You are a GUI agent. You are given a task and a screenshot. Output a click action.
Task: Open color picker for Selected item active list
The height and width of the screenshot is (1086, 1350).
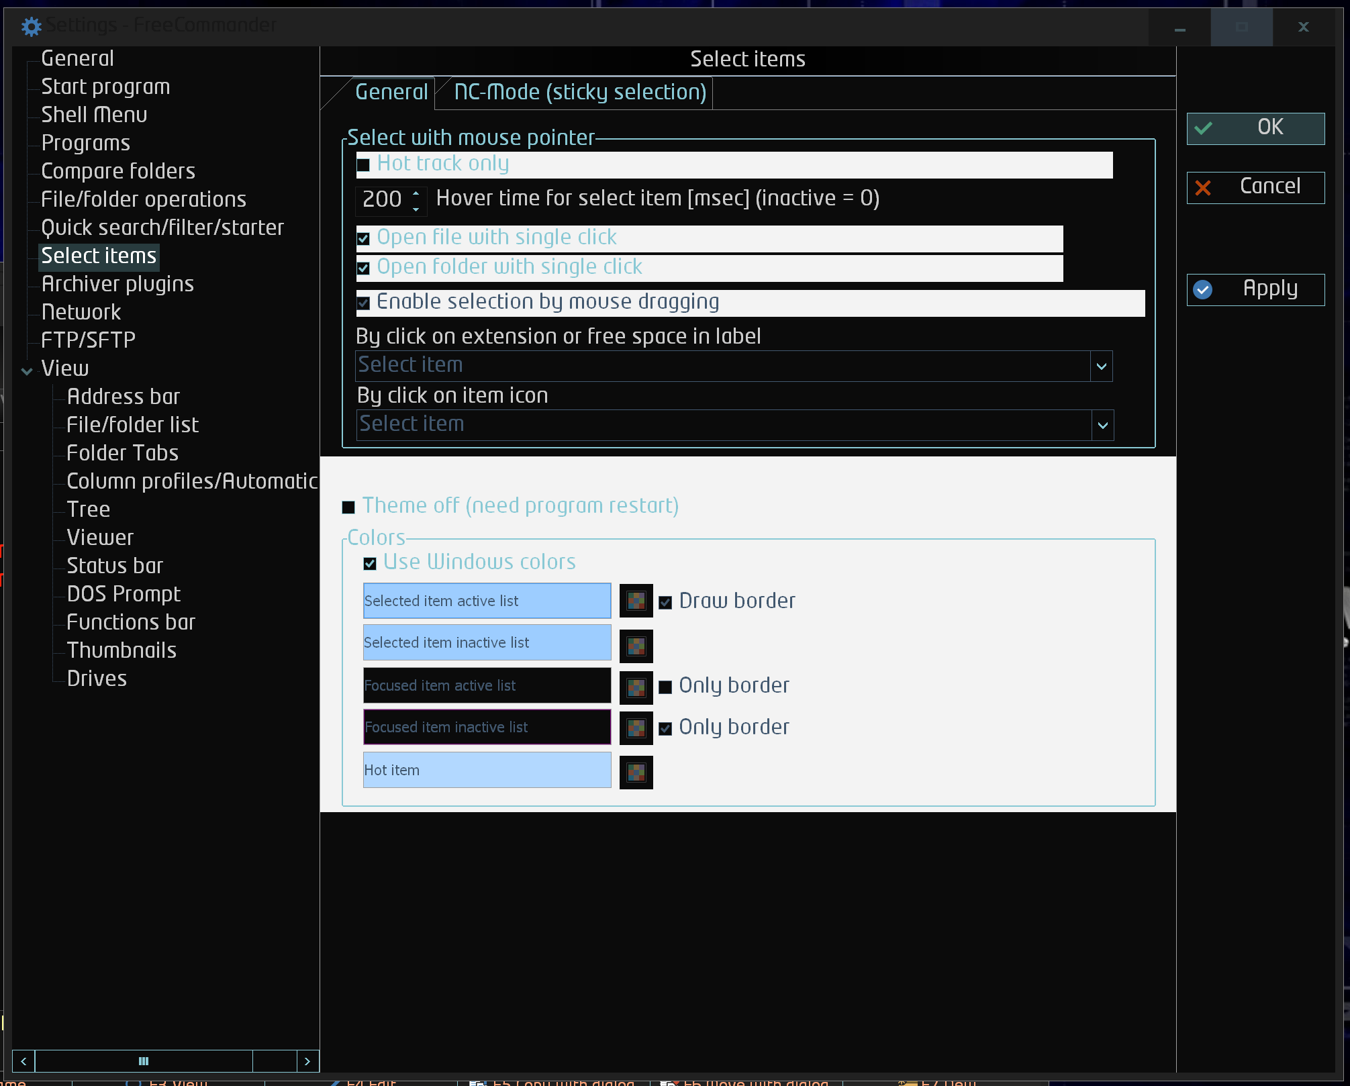pos(636,601)
